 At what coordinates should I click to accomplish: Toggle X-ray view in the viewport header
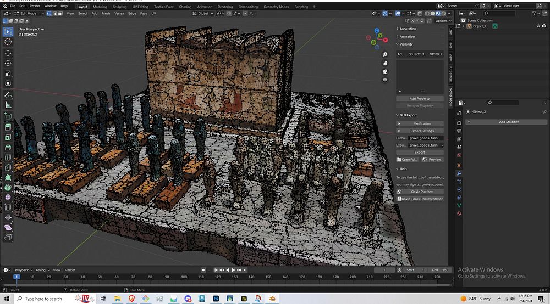419,13
